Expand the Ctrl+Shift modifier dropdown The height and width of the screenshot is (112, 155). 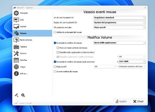[132, 62]
